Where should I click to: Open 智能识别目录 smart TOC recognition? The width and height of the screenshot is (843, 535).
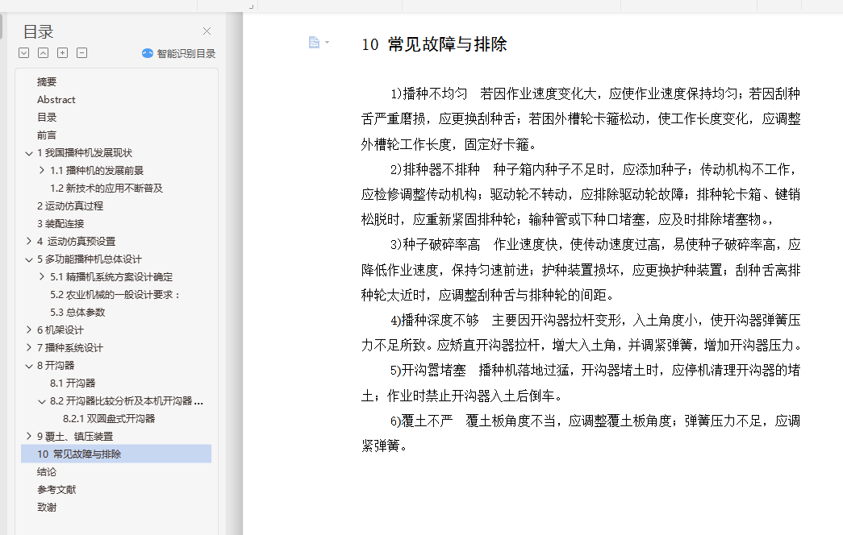point(186,54)
